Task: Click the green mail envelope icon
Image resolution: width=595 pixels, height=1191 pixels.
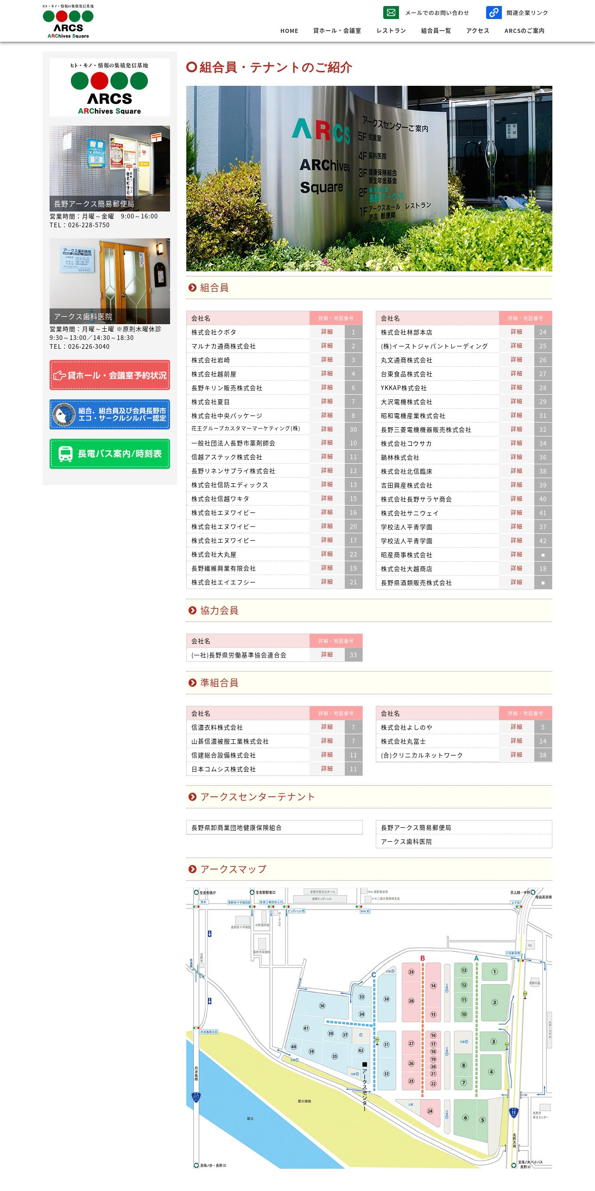Action: pos(391,13)
